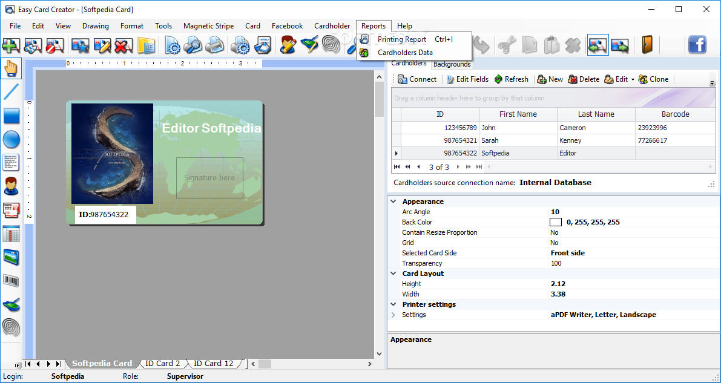Viewport: 721px width, 383px height.
Task: Click the red X delete card icon
Action: click(123, 45)
